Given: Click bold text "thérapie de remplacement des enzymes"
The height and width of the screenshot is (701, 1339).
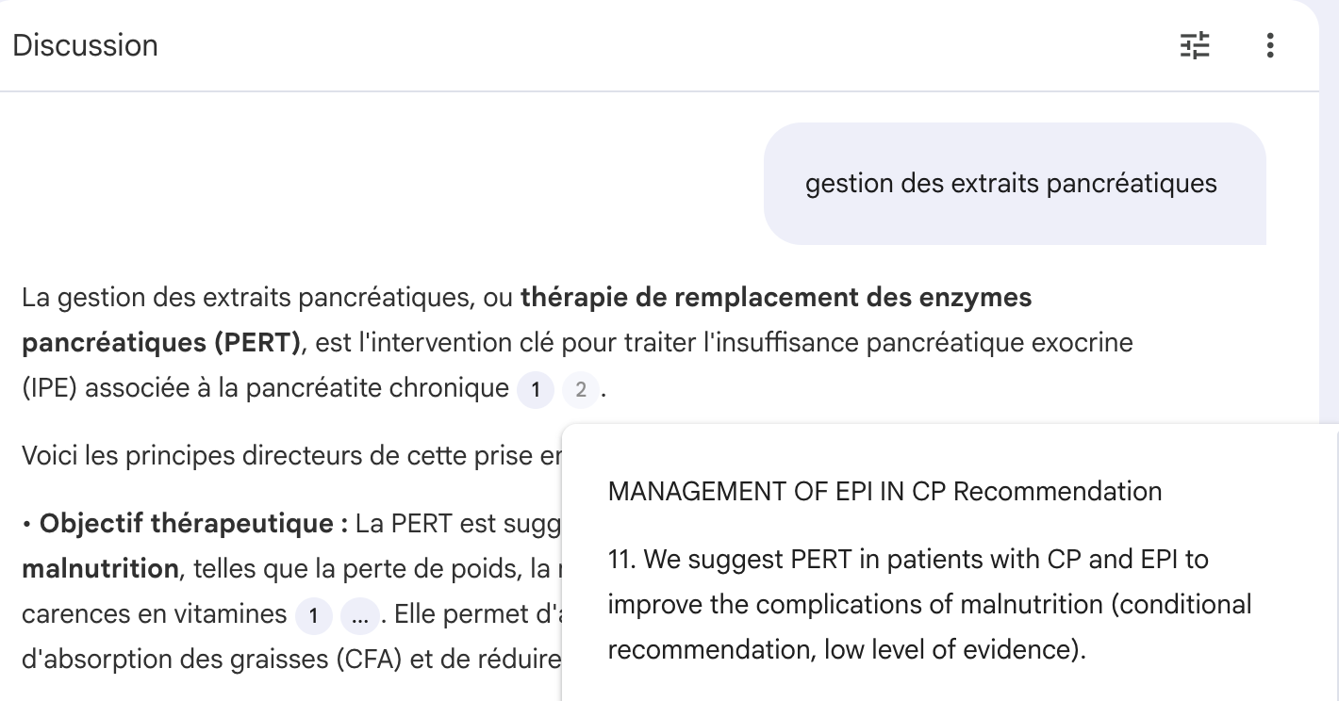Looking at the screenshot, I should tap(775, 298).
